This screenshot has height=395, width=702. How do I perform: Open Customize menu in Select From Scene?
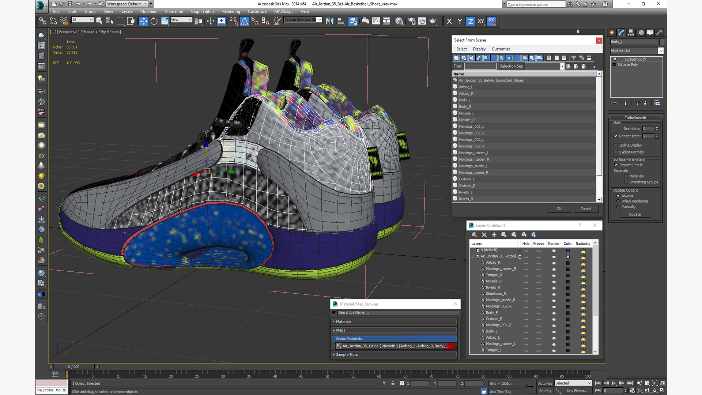click(x=501, y=49)
